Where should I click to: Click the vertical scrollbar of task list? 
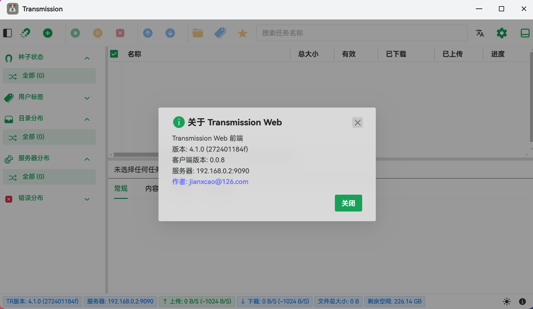click(x=531, y=97)
